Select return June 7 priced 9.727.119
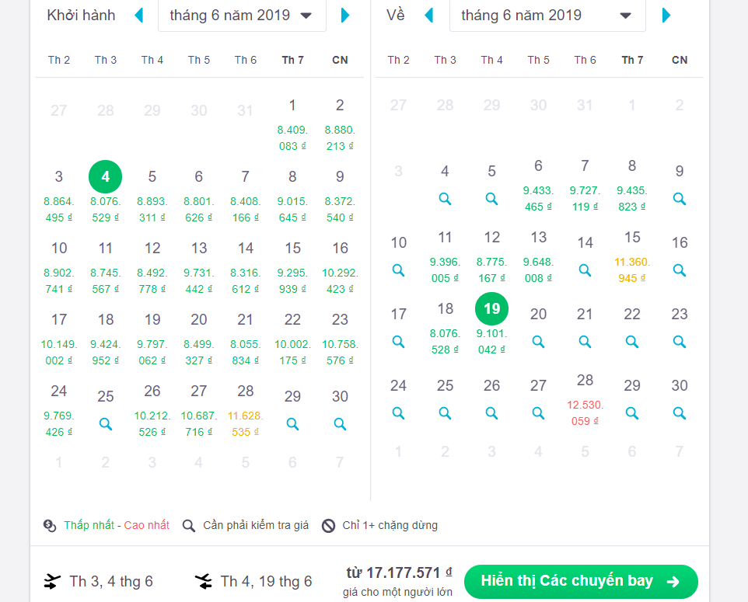 tap(585, 186)
